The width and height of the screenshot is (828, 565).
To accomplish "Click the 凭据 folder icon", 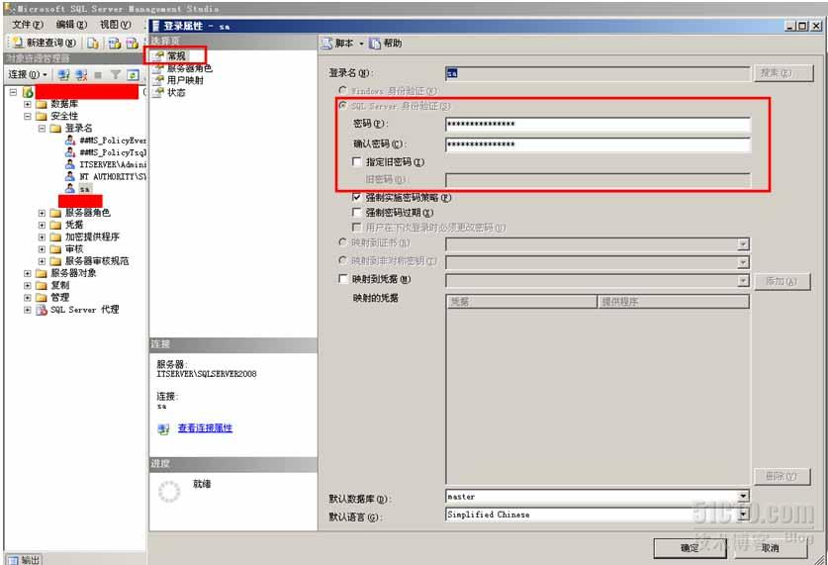I will (56, 225).
